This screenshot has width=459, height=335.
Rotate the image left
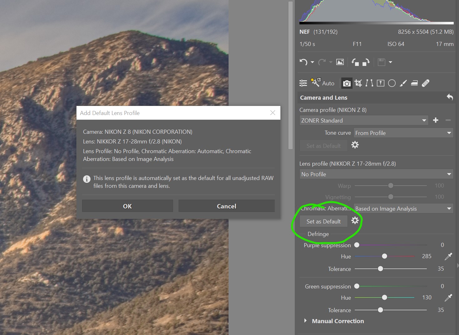pos(356,62)
